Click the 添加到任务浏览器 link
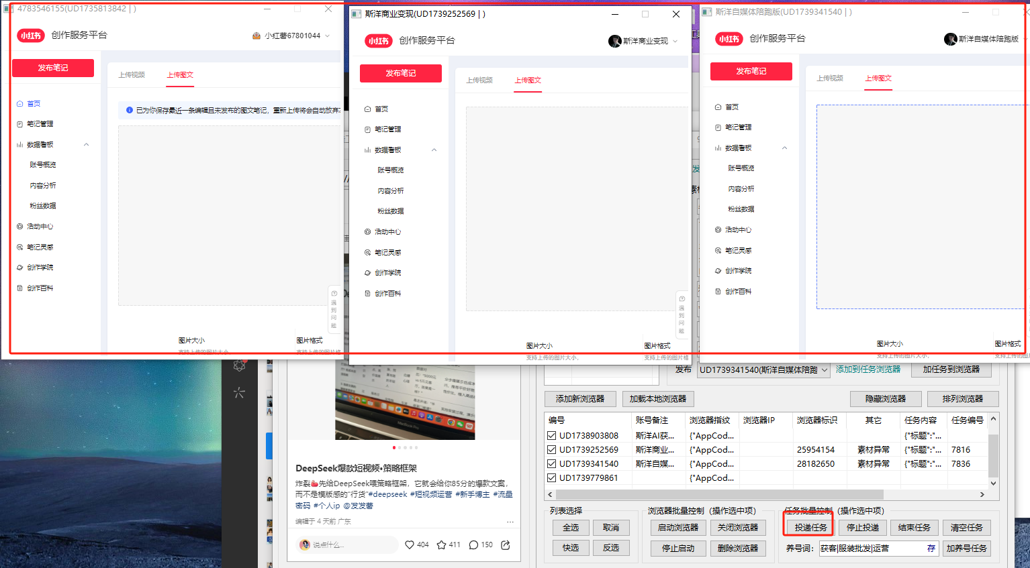This screenshot has height=568, width=1030. coord(868,370)
